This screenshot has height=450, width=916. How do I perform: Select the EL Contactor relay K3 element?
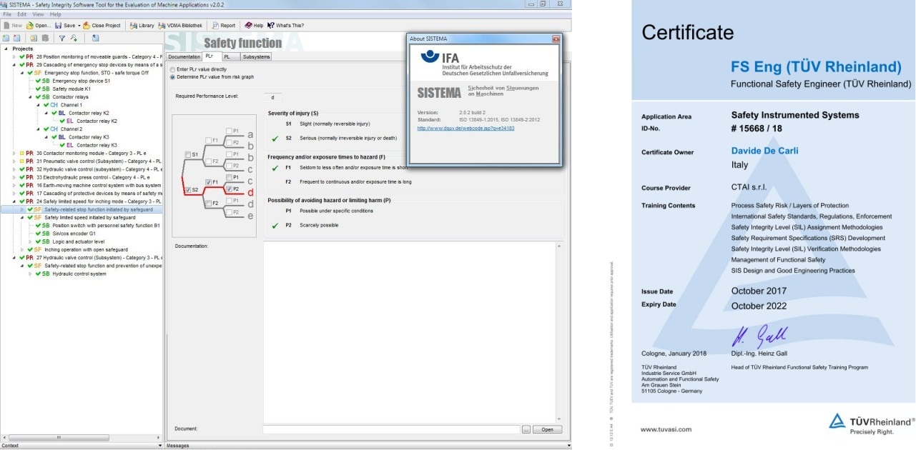tap(97, 145)
